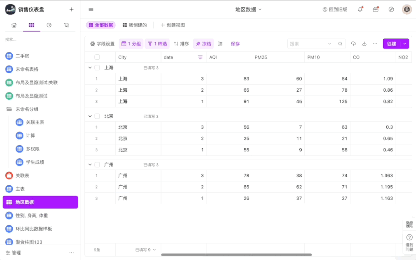This screenshot has height=260, width=416.
Task: Click the upload cloud icon
Action: tap(354, 44)
